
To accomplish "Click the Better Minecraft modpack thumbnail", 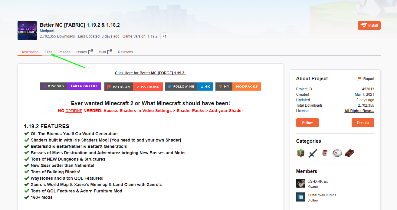I will point(27,30).
